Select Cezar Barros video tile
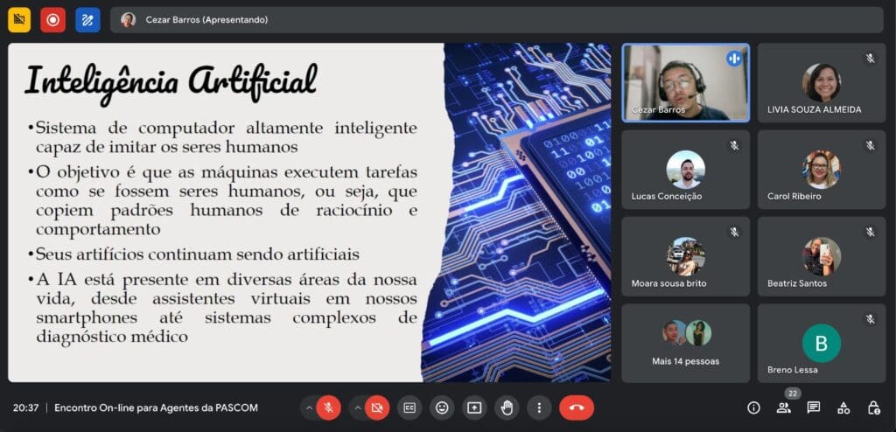This screenshot has height=432, width=896. click(686, 82)
